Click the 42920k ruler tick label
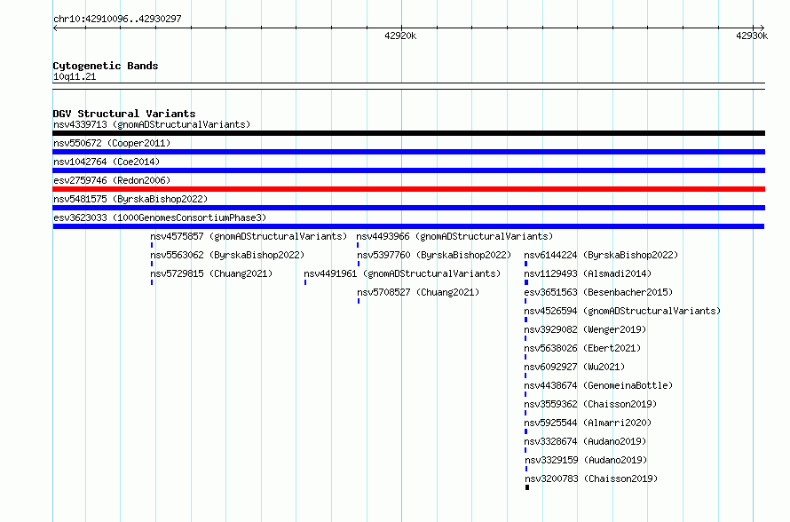 [400, 36]
